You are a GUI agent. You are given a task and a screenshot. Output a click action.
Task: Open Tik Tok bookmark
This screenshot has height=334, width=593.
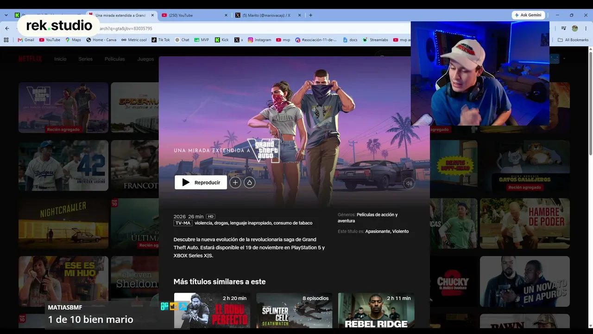tap(161, 40)
